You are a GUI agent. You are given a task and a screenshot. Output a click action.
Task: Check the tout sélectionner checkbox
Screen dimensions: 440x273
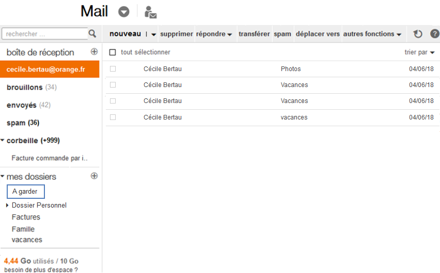coord(113,53)
